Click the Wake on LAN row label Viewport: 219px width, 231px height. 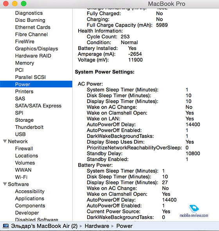click(104, 118)
